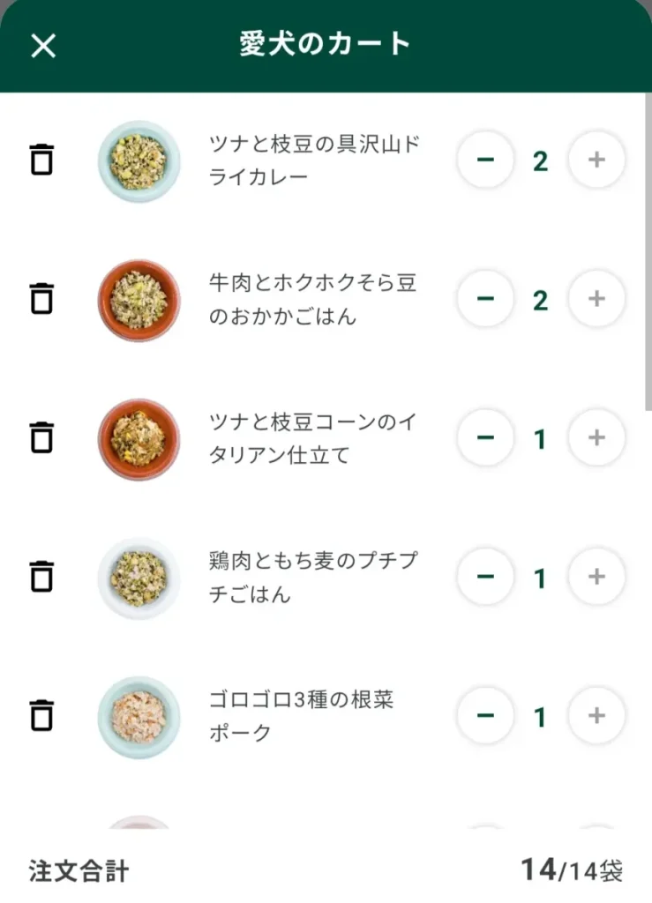This screenshot has width=652, height=903.
Task: Delete 鶏肉ともち麦のプチプチごはん item
Action: click(41, 577)
